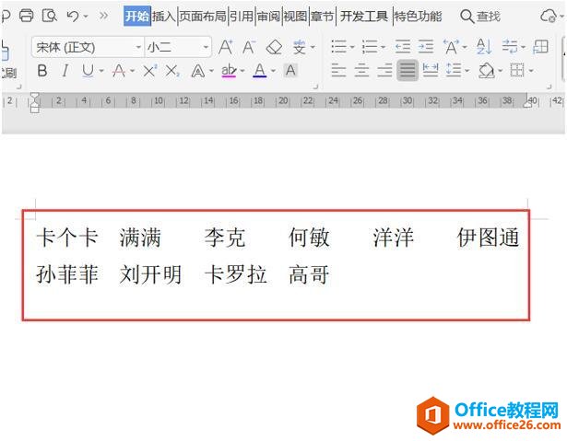Click the borders grid icon
Viewport: 567px width, 441px height.
click(x=517, y=70)
